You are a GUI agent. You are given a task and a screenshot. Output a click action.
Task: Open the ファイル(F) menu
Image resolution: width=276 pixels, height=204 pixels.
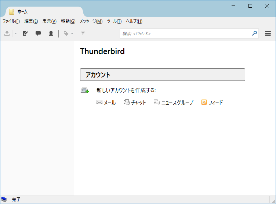pos(11,21)
